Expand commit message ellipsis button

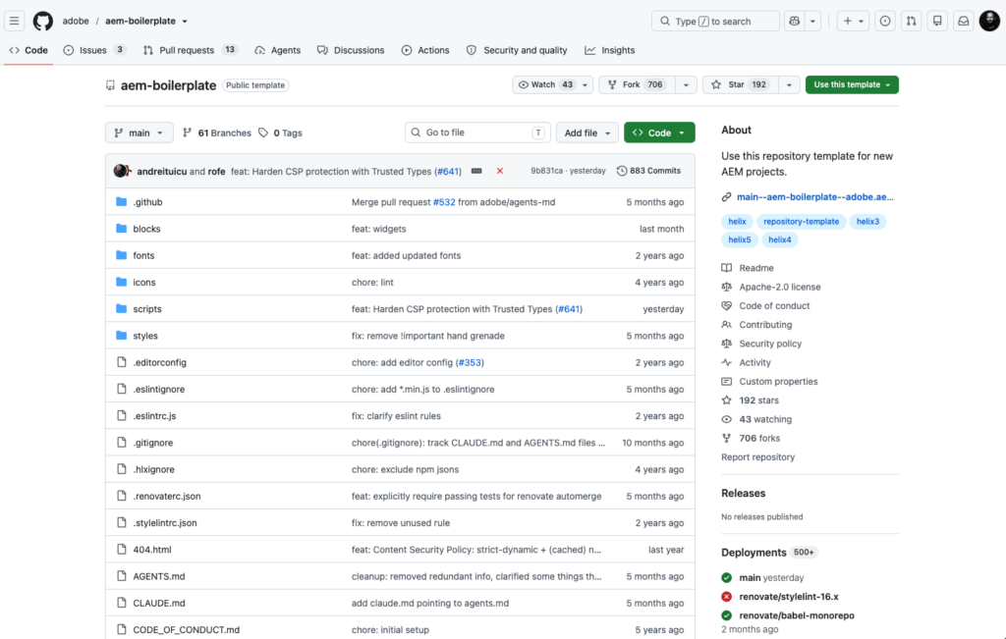point(476,171)
